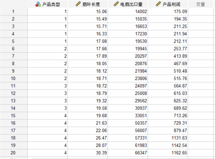Click the cell with value 689.62
The height and width of the screenshot is (159, 215).
click(168, 108)
